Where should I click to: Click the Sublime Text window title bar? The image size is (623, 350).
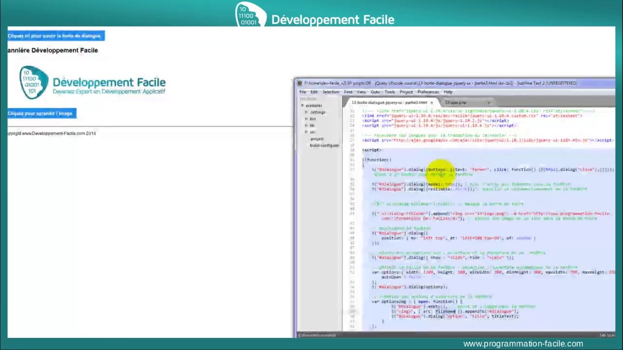455,83
